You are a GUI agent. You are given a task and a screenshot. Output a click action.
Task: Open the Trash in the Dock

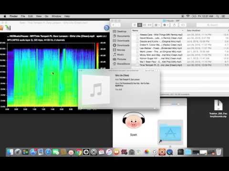(x=219, y=152)
